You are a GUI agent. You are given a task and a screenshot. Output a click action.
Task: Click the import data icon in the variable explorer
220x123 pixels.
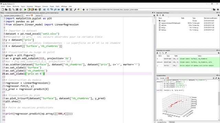157,53
